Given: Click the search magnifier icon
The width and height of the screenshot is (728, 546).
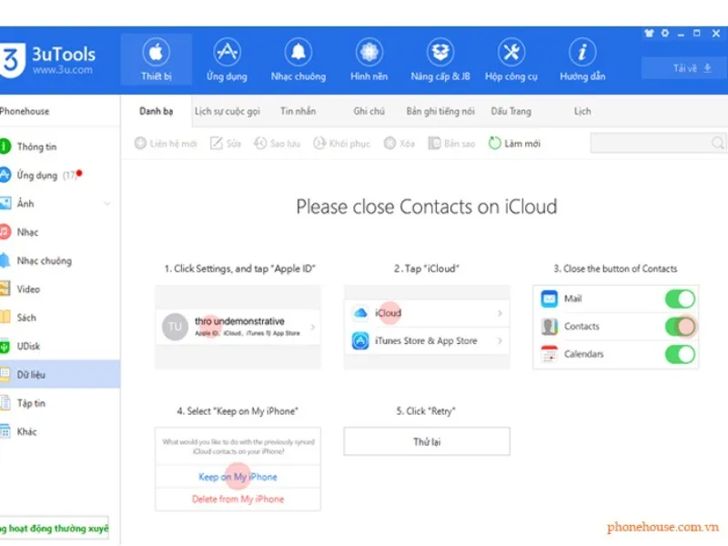Looking at the screenshot, I should [x=718, y=143].
